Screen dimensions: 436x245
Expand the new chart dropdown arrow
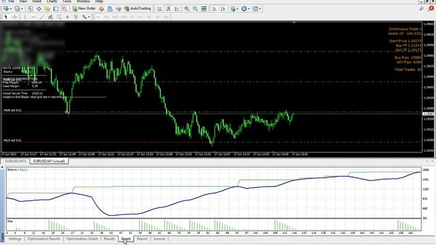pyautogui.click(x=11, y=9)
